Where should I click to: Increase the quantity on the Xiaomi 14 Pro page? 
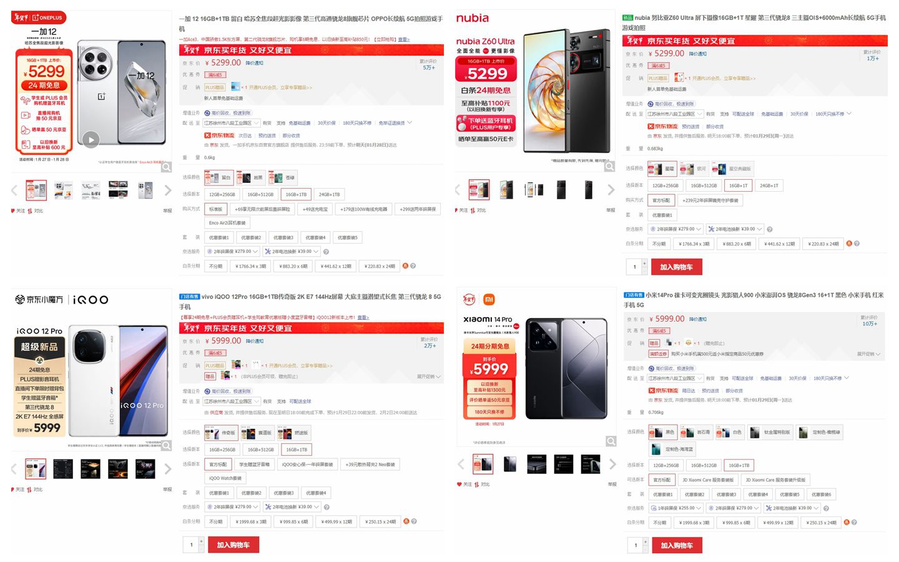click(645, 541)
